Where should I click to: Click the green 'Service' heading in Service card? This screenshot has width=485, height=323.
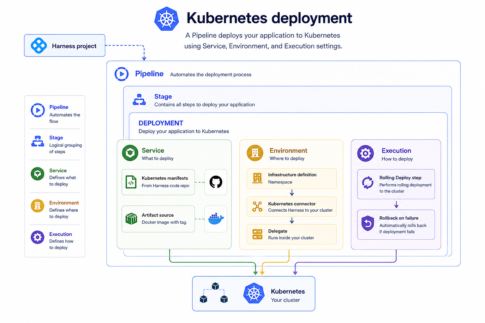coord(153,150)
